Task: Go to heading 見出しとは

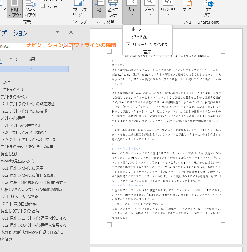Action: point(9,154)
